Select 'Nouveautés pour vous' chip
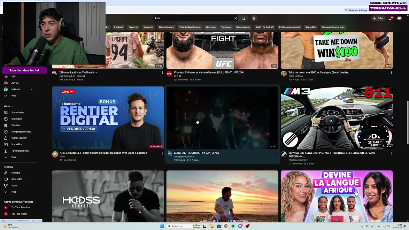This screenshot has width=409, height=230. click(x=333, y=27)
